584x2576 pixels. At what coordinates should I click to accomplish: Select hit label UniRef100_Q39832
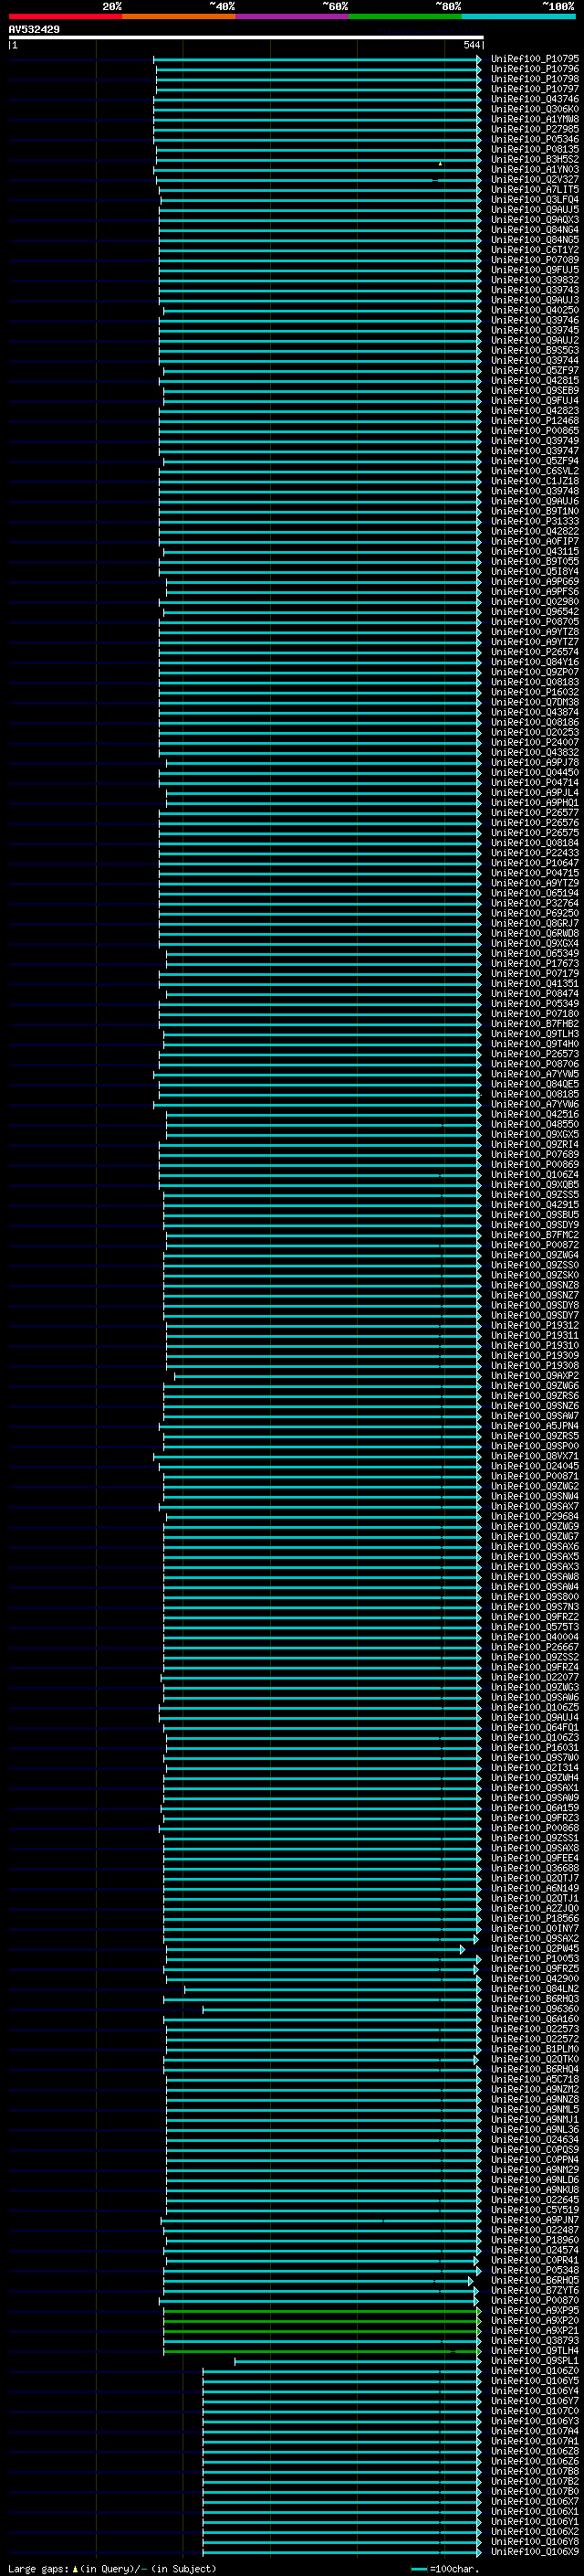pos(535,280)
